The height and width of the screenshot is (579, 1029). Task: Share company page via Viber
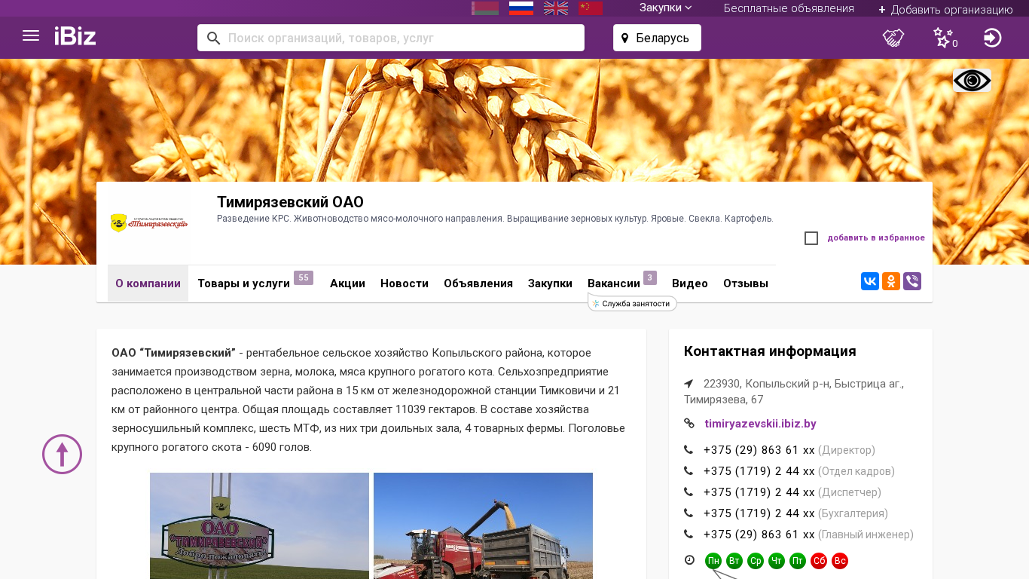(912, 281)
